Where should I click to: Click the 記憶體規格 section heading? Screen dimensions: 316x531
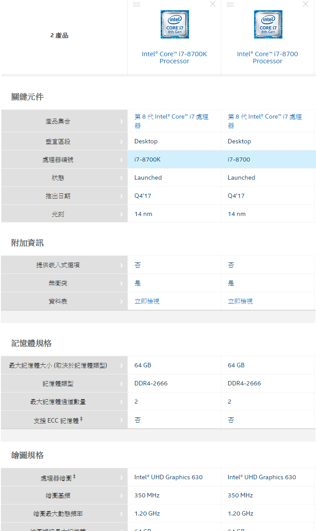(x=31, y=343)
